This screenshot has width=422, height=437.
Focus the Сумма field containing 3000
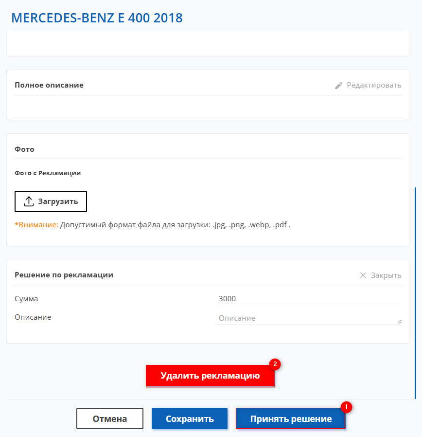(308, 298)
